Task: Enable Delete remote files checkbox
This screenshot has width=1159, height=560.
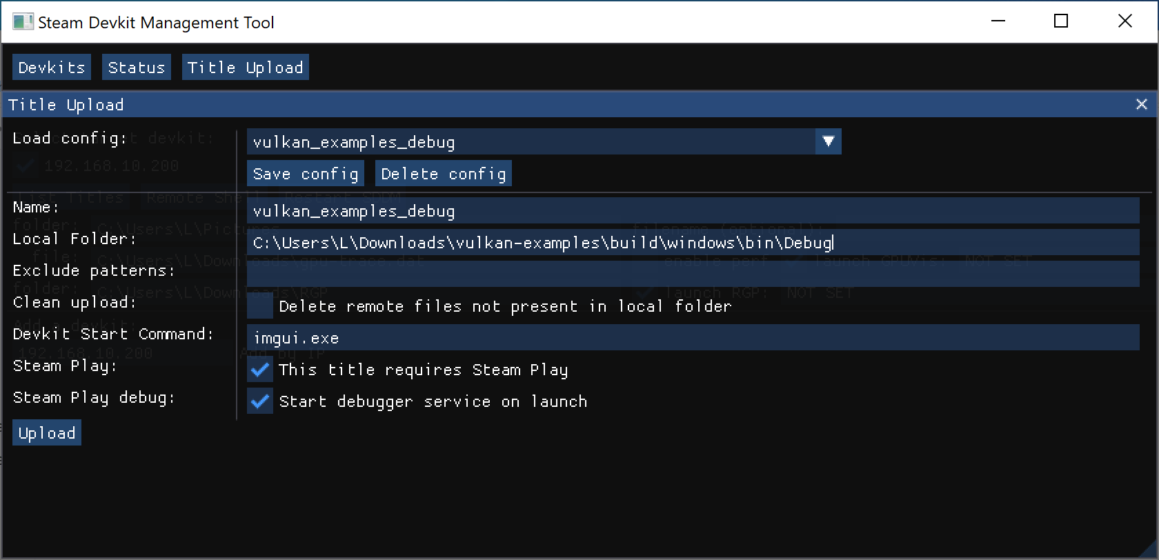Action: (x=260, y=306)
